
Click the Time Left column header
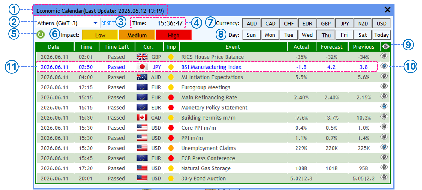tap(117, 47)
